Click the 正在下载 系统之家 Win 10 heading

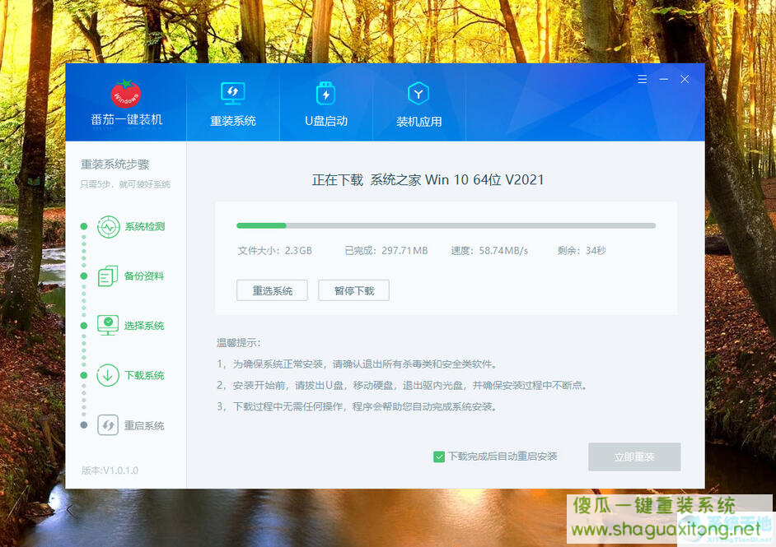[x=428, y=180]
